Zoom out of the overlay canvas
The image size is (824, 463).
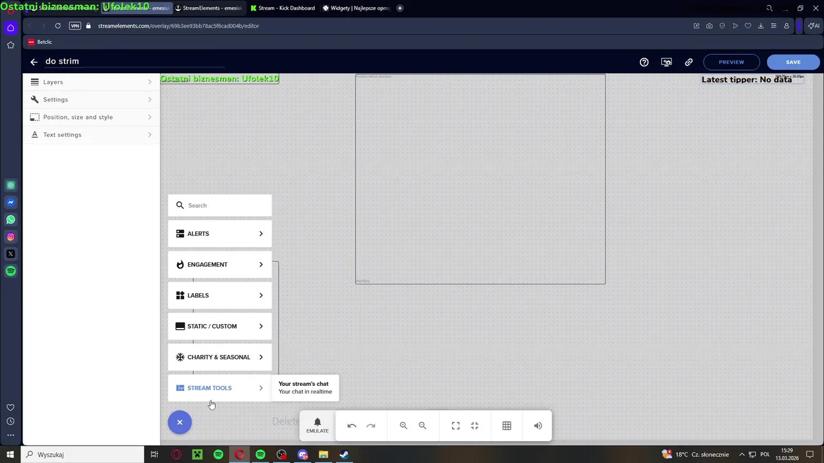click(x=422, y=426)
